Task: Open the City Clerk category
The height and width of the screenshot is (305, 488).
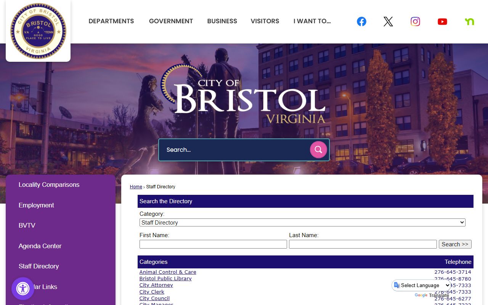Action: pos(152,292)
